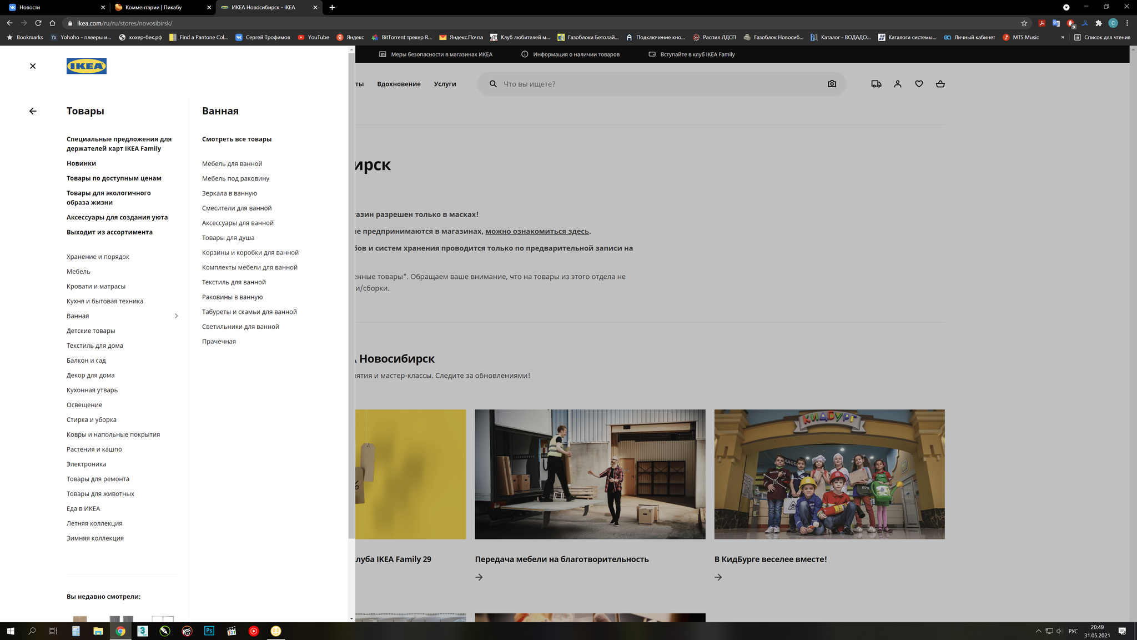Open Прачечная link
The image size is (1137, 640).
[219, 342]
